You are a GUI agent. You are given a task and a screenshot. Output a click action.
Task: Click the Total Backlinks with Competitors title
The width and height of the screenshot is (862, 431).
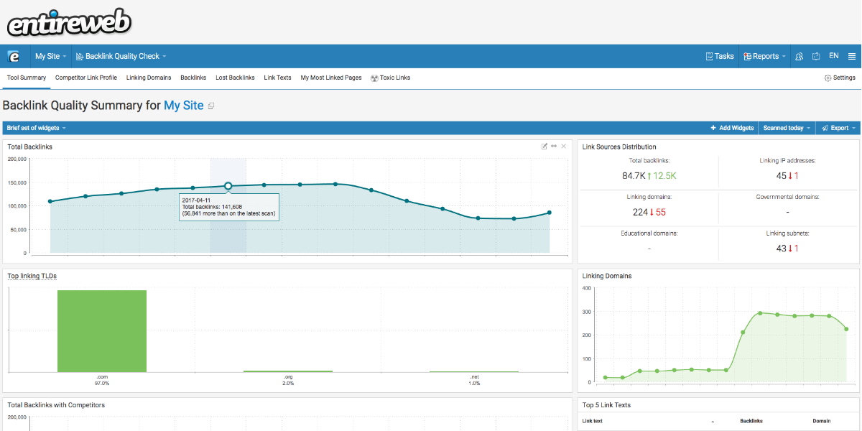(x=56, y=405)
